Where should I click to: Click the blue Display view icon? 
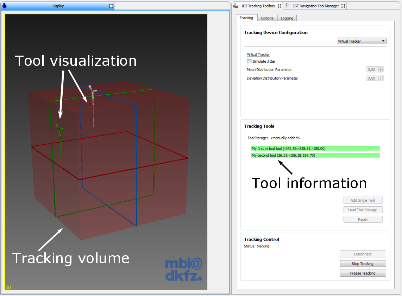click(x=4, y=6)
